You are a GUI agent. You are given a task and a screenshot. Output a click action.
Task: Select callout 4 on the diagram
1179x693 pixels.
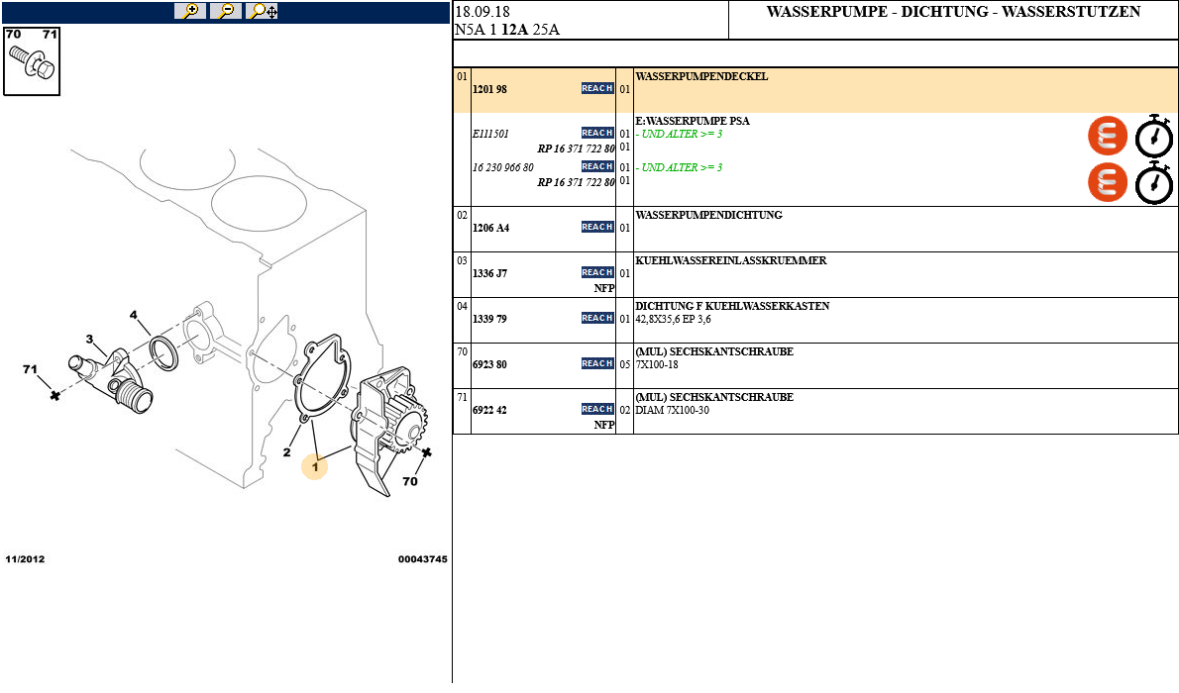134,316
